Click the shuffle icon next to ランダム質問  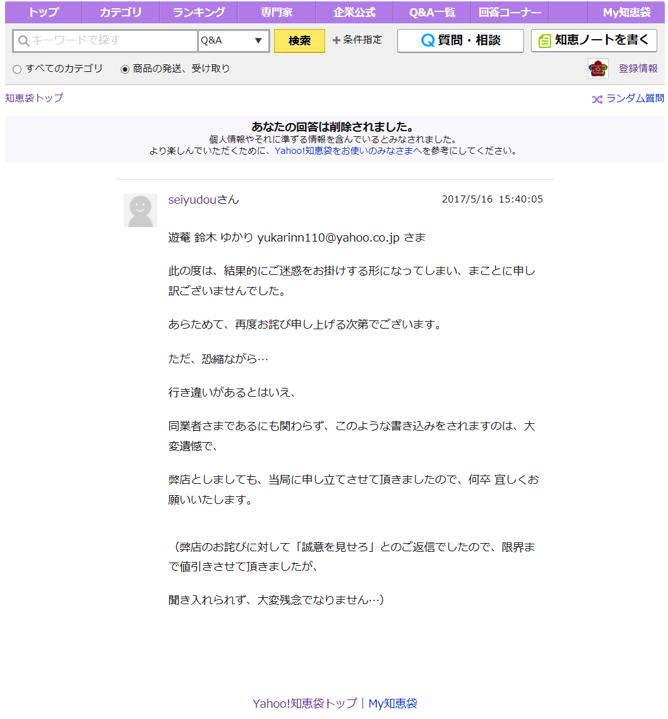pyautogui.click(x=597, y=99)
